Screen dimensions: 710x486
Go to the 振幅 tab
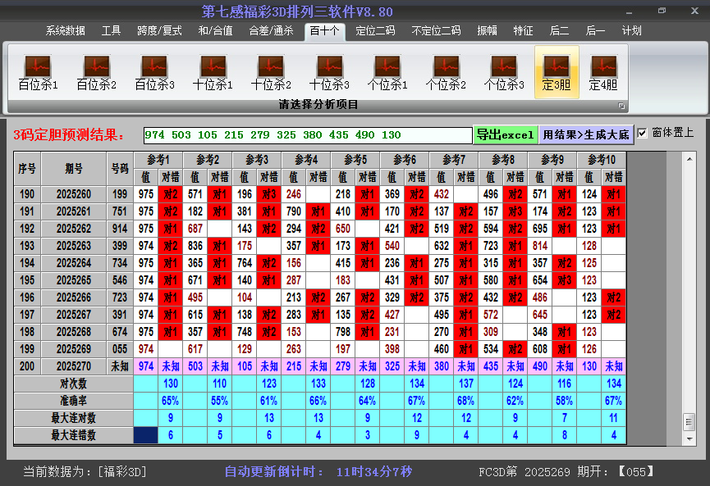[488, 31]
